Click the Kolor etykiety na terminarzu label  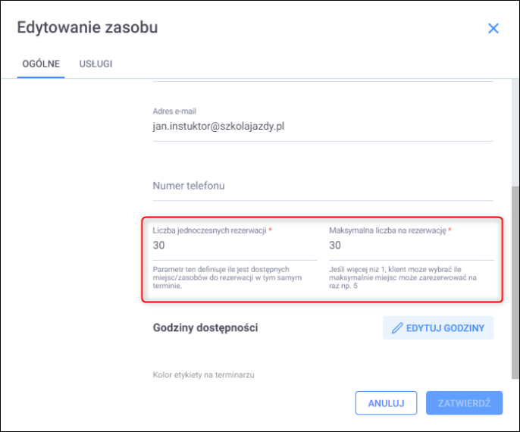pyautogui.click(x=200, y=375)
